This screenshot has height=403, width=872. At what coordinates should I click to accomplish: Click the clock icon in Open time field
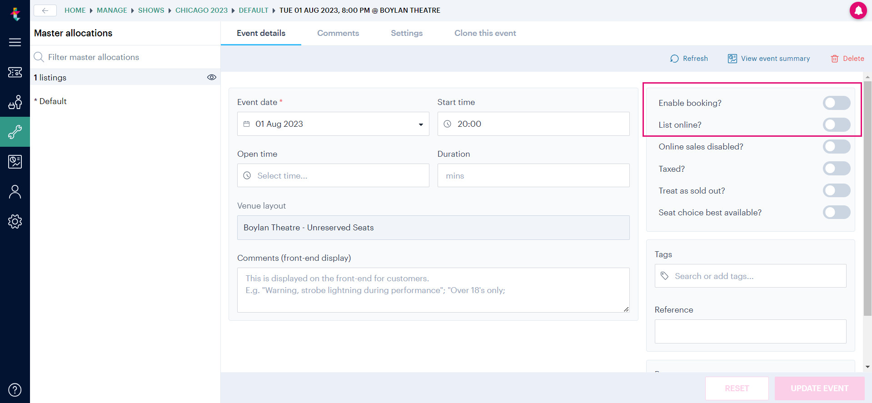pyautogui.click(x=247, y=175)
